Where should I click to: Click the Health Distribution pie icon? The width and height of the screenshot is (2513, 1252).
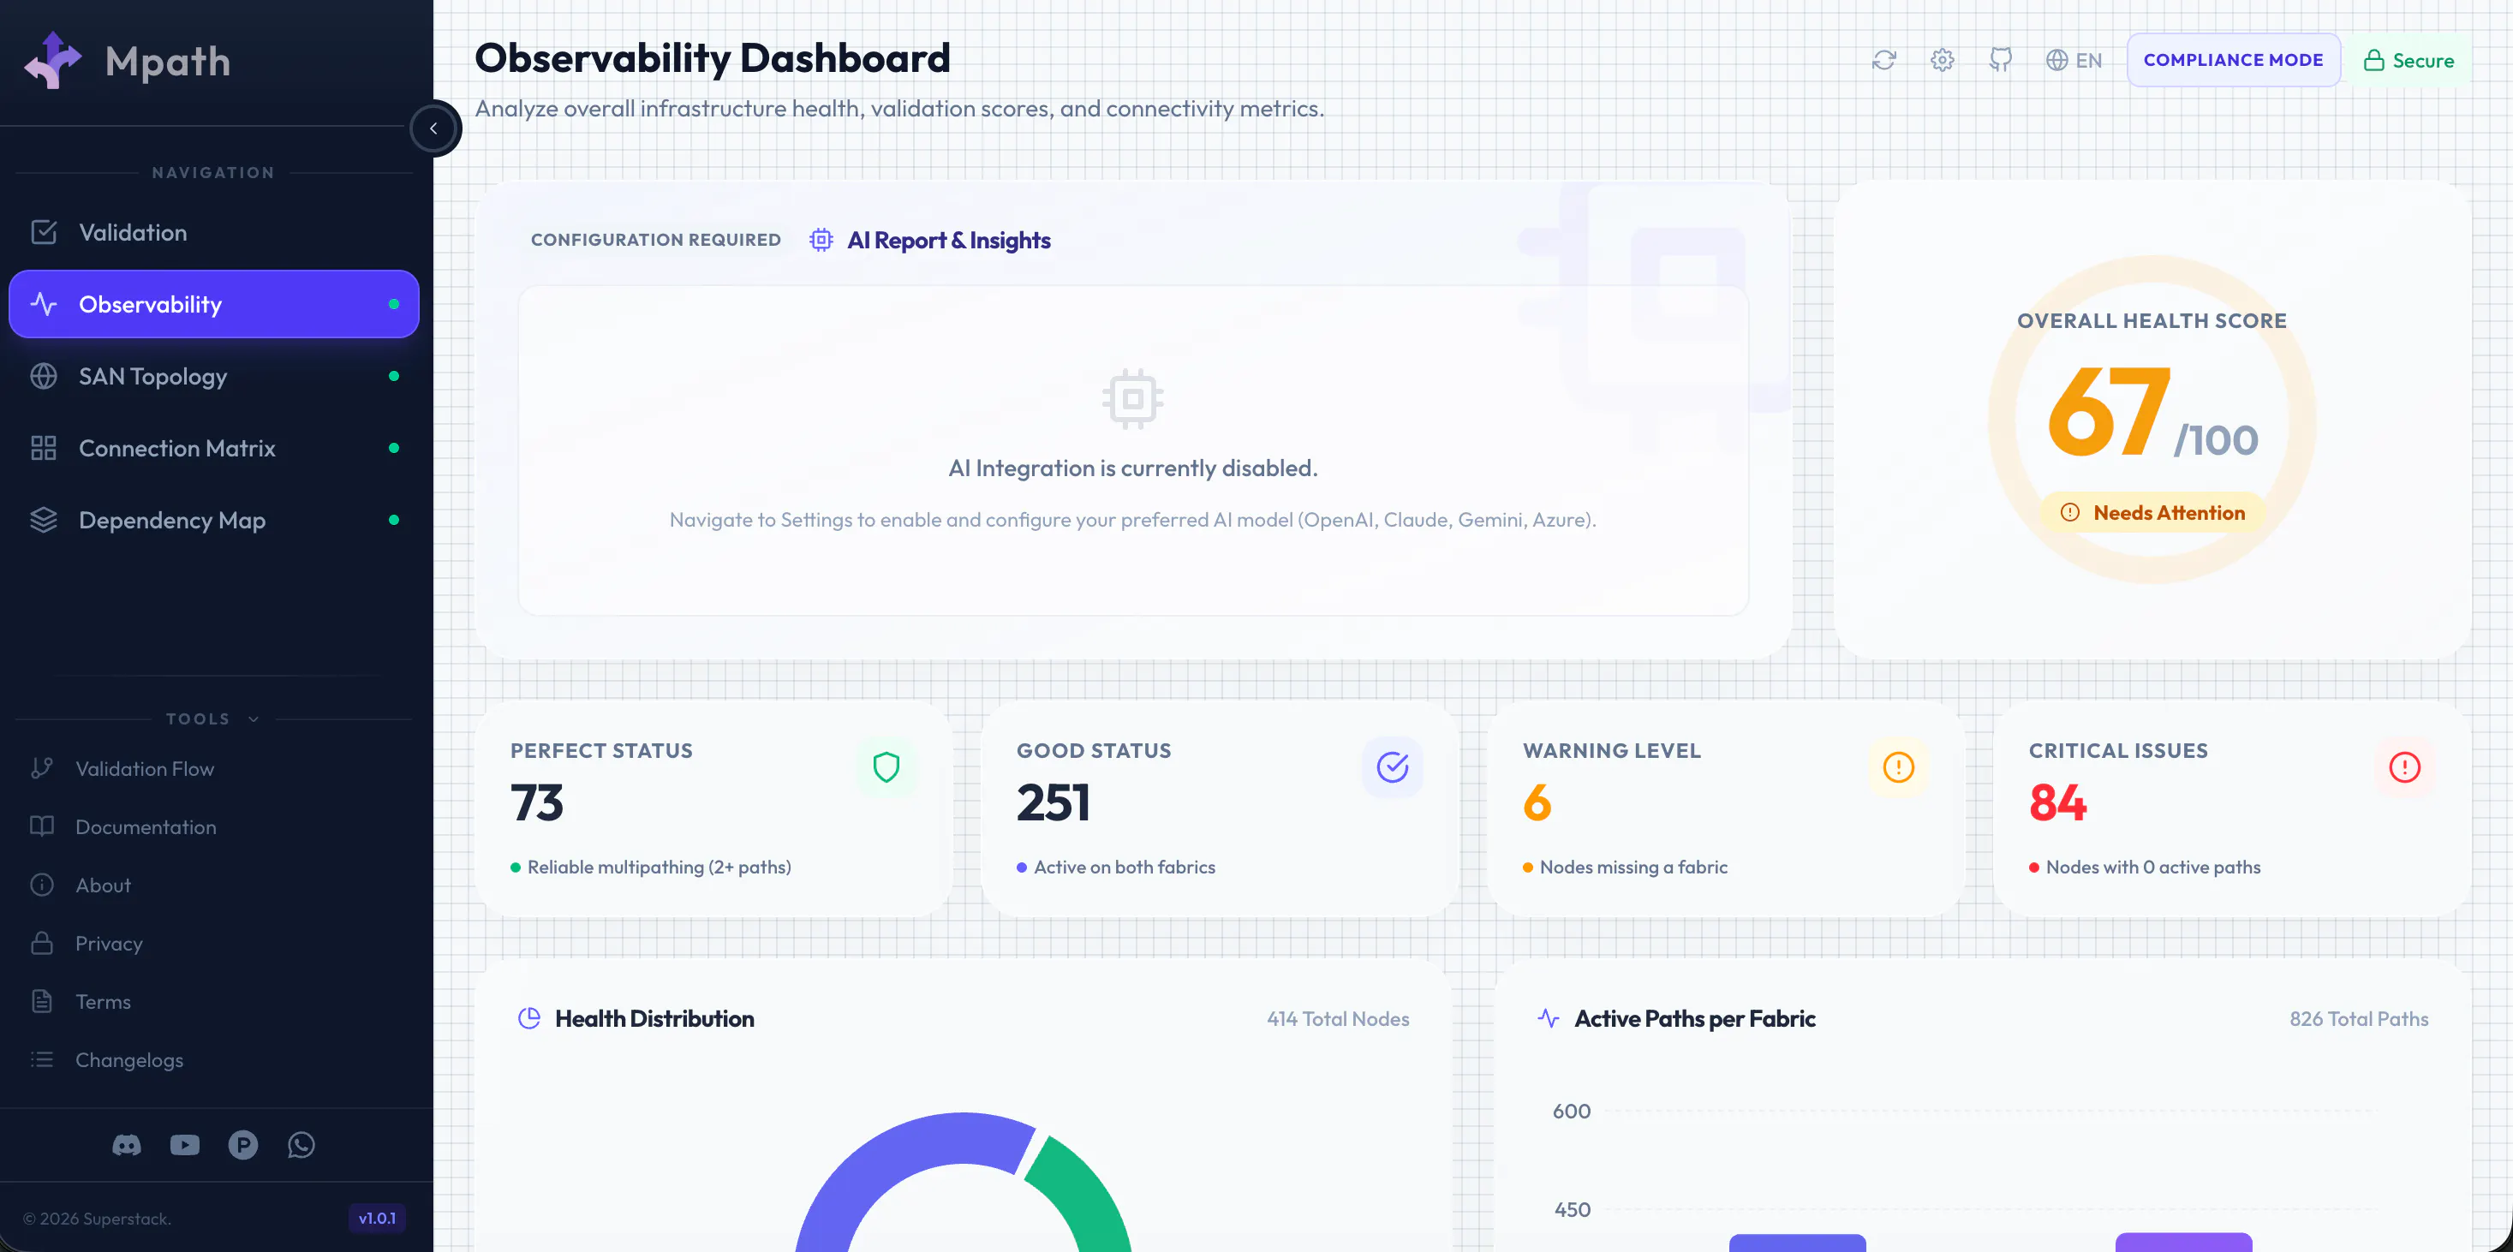point(528,1019)
